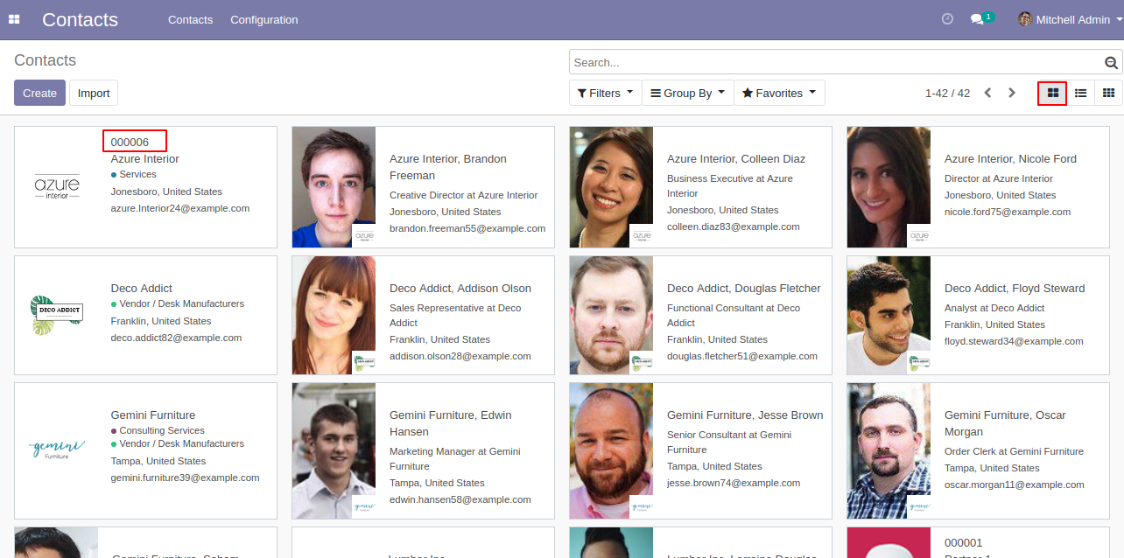Viewport: 1124px width, 558px height.
Task: Go to previous page arrow
Action: [987, 93]
